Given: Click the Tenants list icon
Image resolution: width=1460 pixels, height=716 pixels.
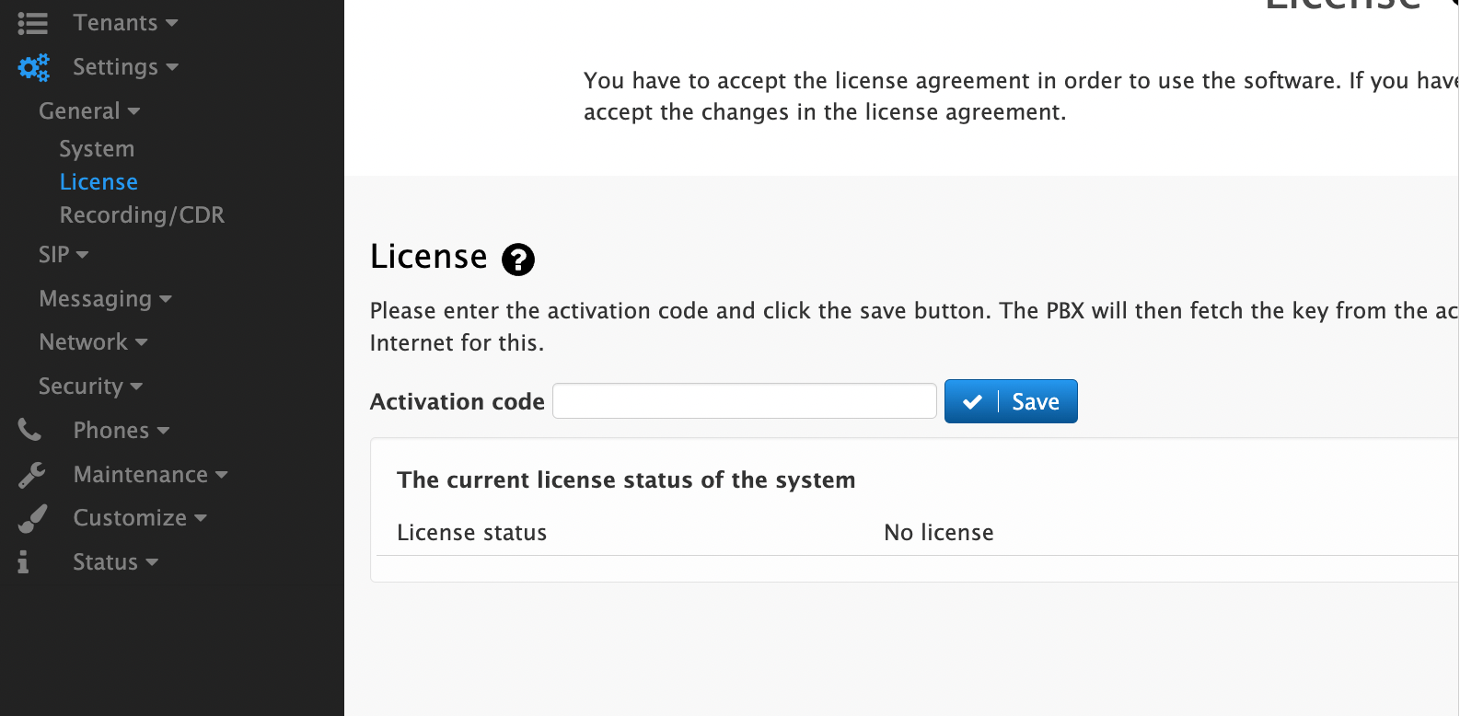Looking at the screenshot, I should coord(32,23).
